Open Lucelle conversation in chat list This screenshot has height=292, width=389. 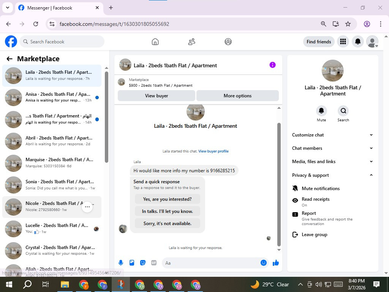point(52,229)
